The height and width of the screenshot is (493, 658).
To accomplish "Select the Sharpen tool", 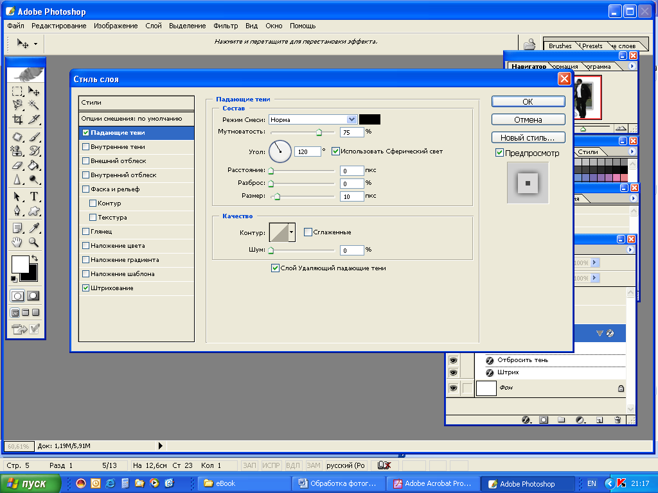I will click(17, 180).
